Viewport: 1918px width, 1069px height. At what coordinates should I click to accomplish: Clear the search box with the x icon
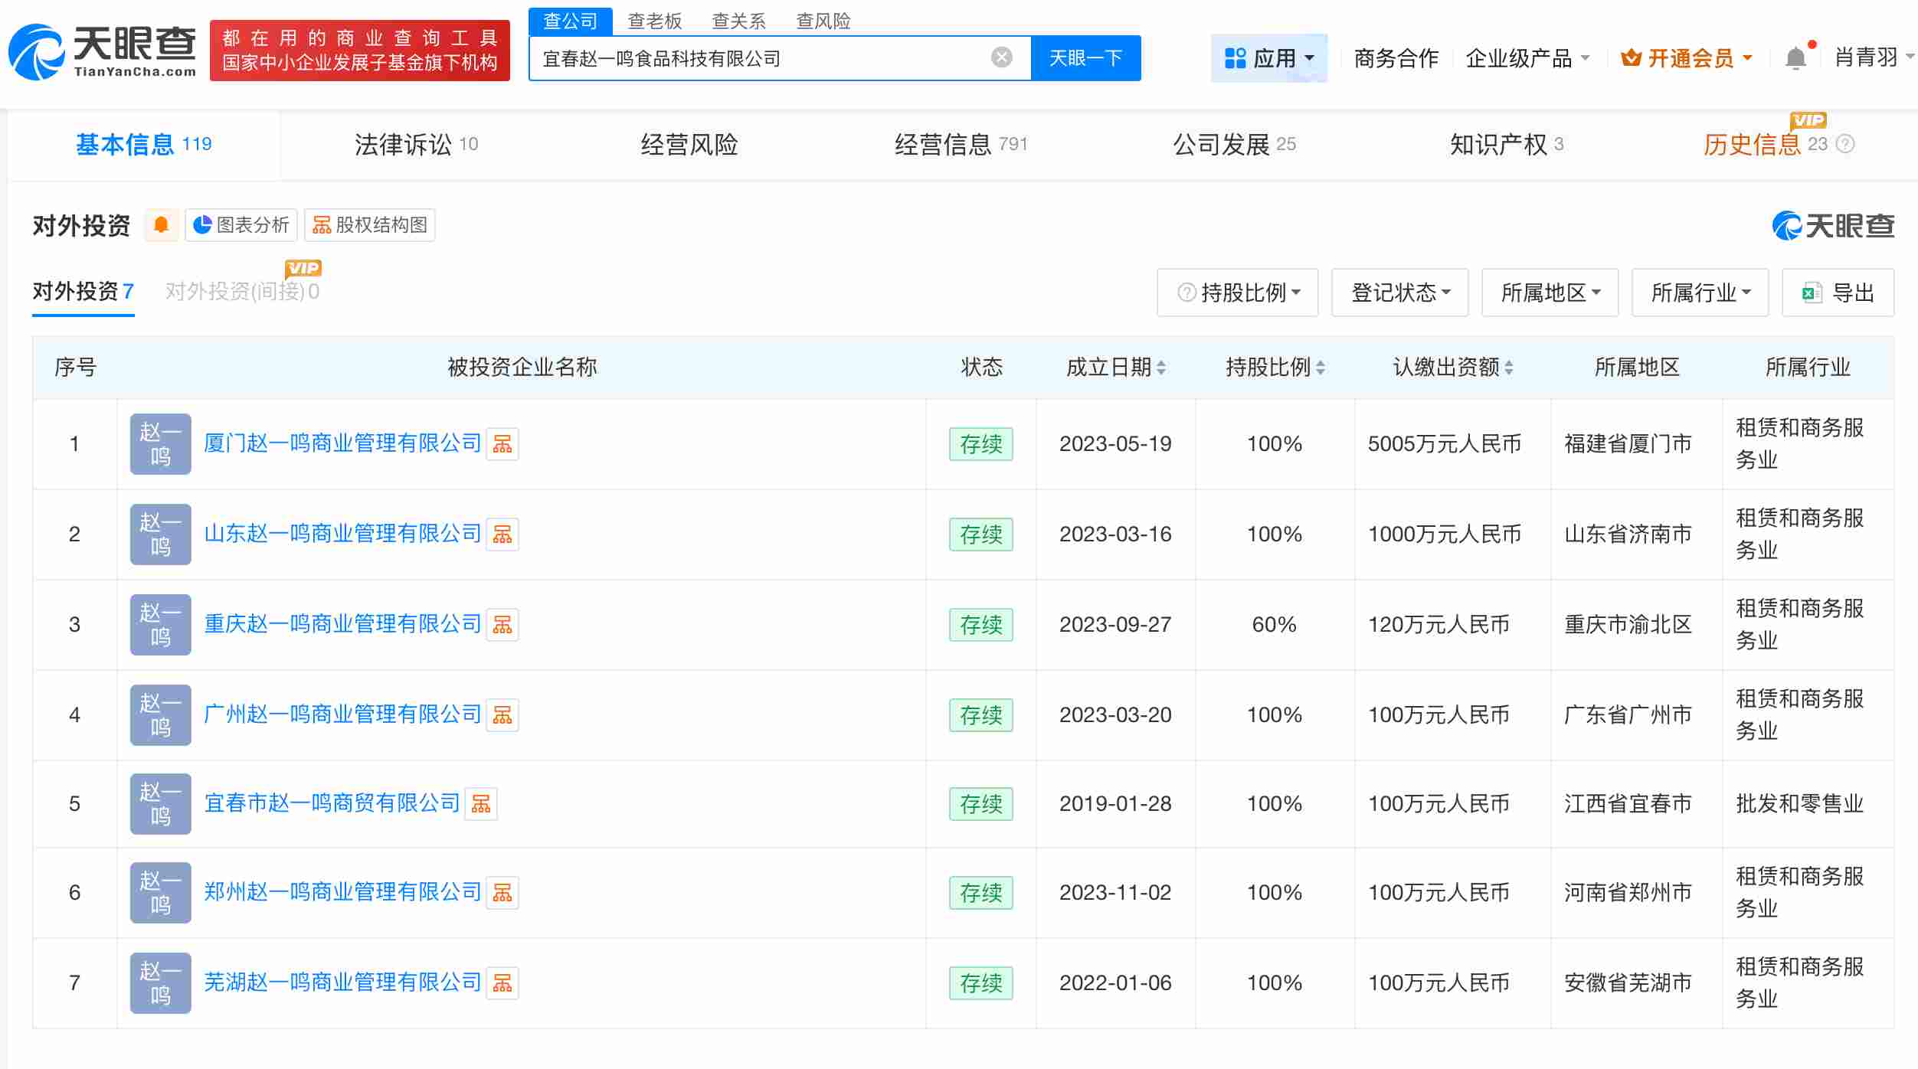pyautogui.click(x=1000, y=57)
